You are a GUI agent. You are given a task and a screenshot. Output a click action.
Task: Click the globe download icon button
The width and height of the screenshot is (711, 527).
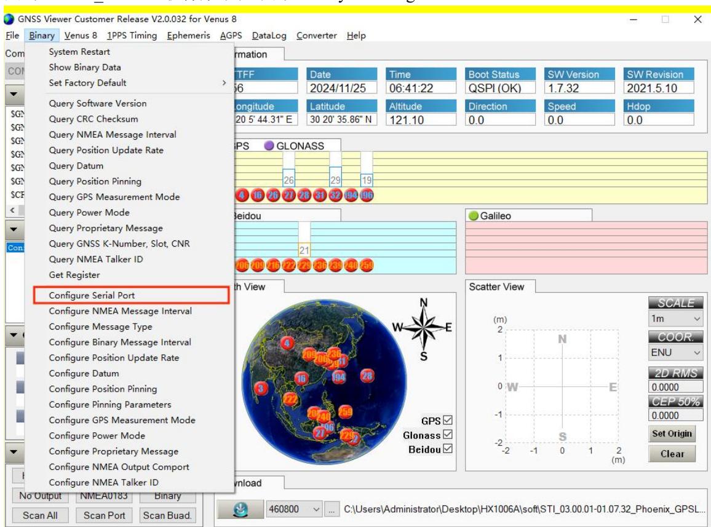tap(240, 510)
